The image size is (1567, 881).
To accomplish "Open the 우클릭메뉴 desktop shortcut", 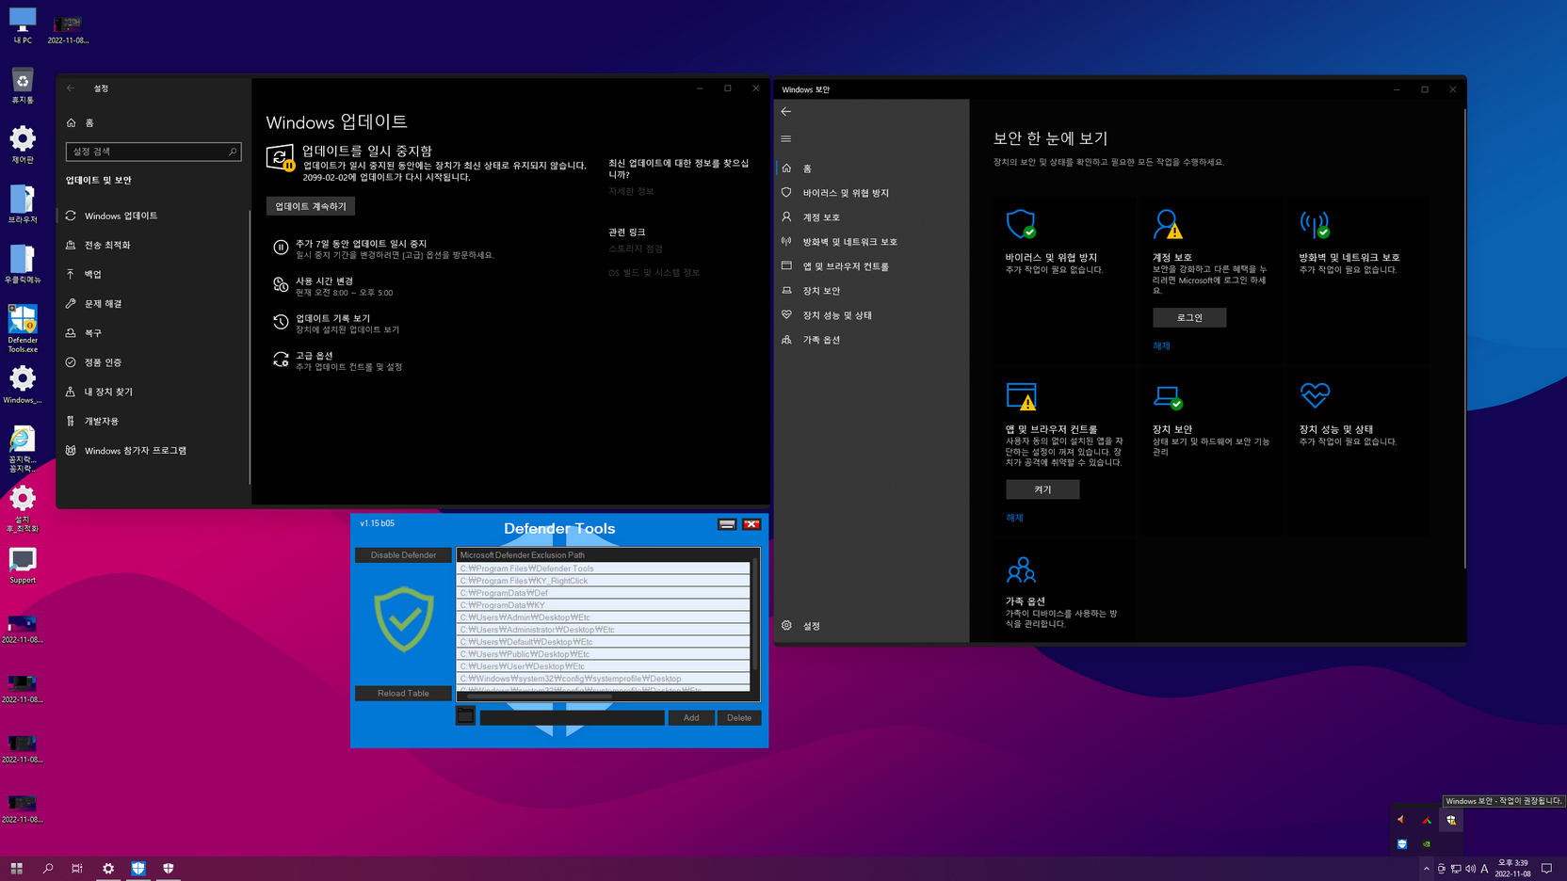I will pos(23,264).
